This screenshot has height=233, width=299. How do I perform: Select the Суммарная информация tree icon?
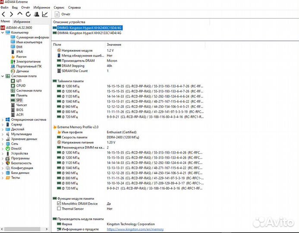pyautogui.click(x=13, y=37)
